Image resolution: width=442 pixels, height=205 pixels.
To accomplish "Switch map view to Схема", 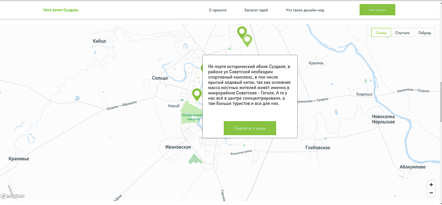I will (x=381, y=33).
